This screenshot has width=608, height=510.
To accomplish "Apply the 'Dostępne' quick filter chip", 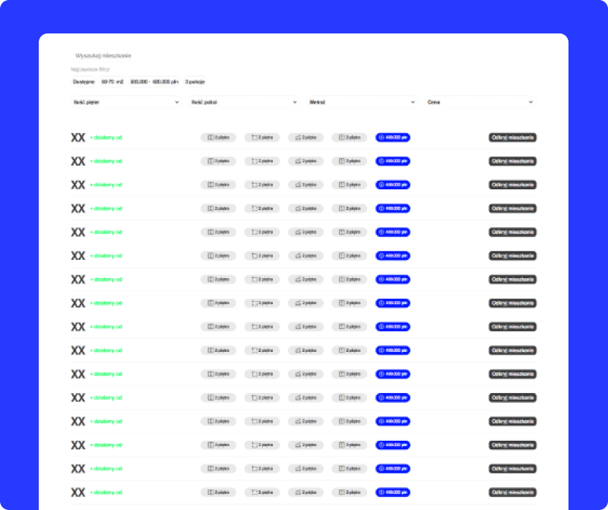I will (x=84, y=82).
